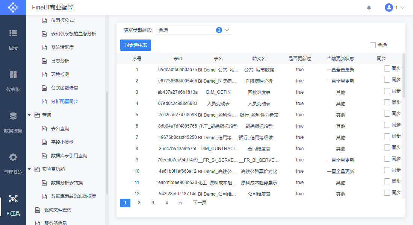Click the document icon beside 仪表板公式
This screenshot has width=413, height=225.
coord(44,20)
